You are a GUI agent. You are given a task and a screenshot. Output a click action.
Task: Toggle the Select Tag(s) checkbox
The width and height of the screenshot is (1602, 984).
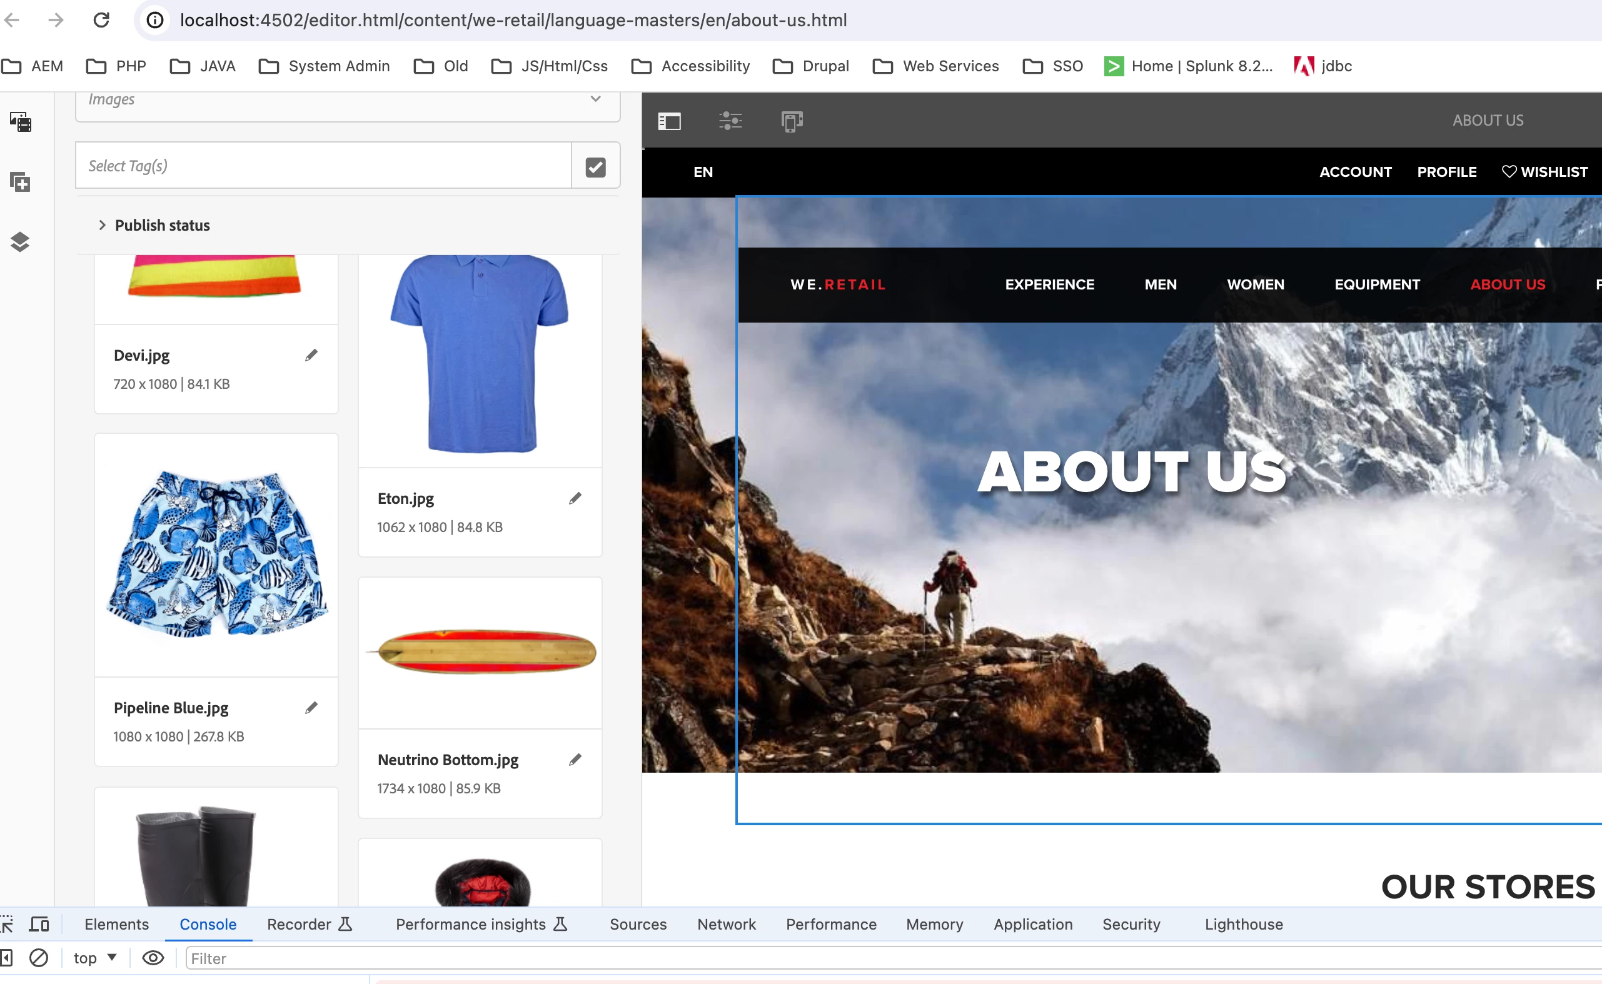(x=595, y=166)
